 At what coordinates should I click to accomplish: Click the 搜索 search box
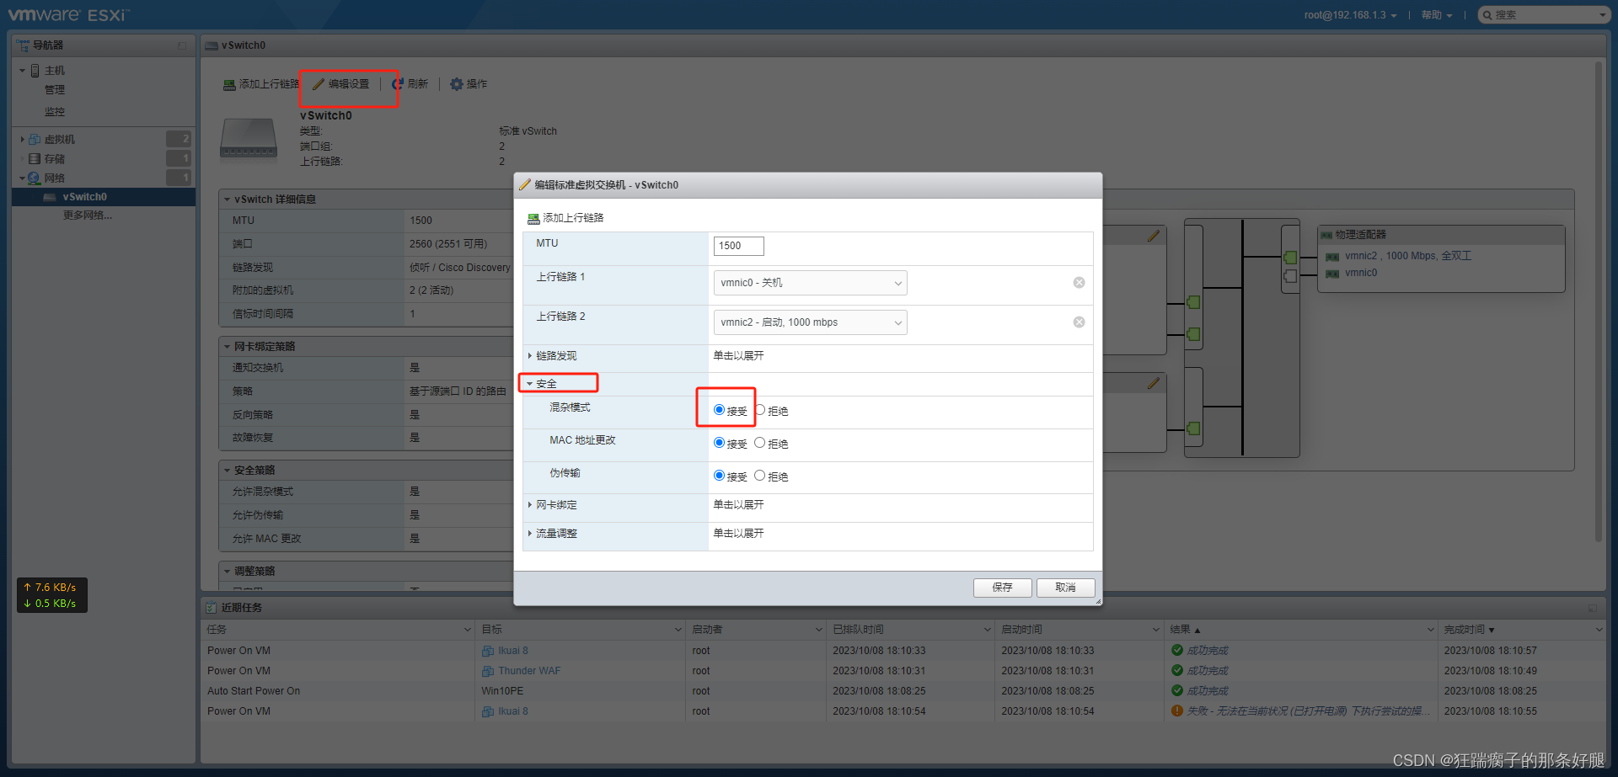pyautogui.click(x=1544, y=15)
